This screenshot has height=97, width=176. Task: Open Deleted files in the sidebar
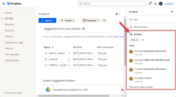pyautogui.click(x=12, y=60)
